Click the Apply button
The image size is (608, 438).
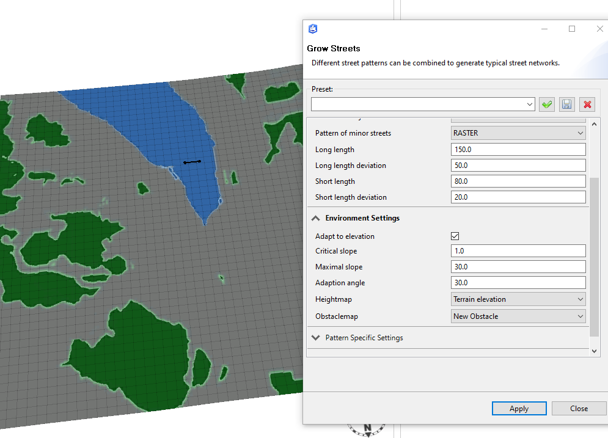519,408
